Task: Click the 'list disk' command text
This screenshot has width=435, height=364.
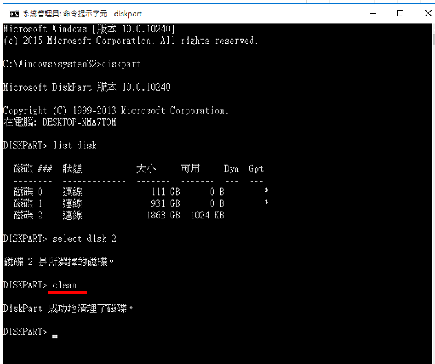Action: click(x=75, y=146)
